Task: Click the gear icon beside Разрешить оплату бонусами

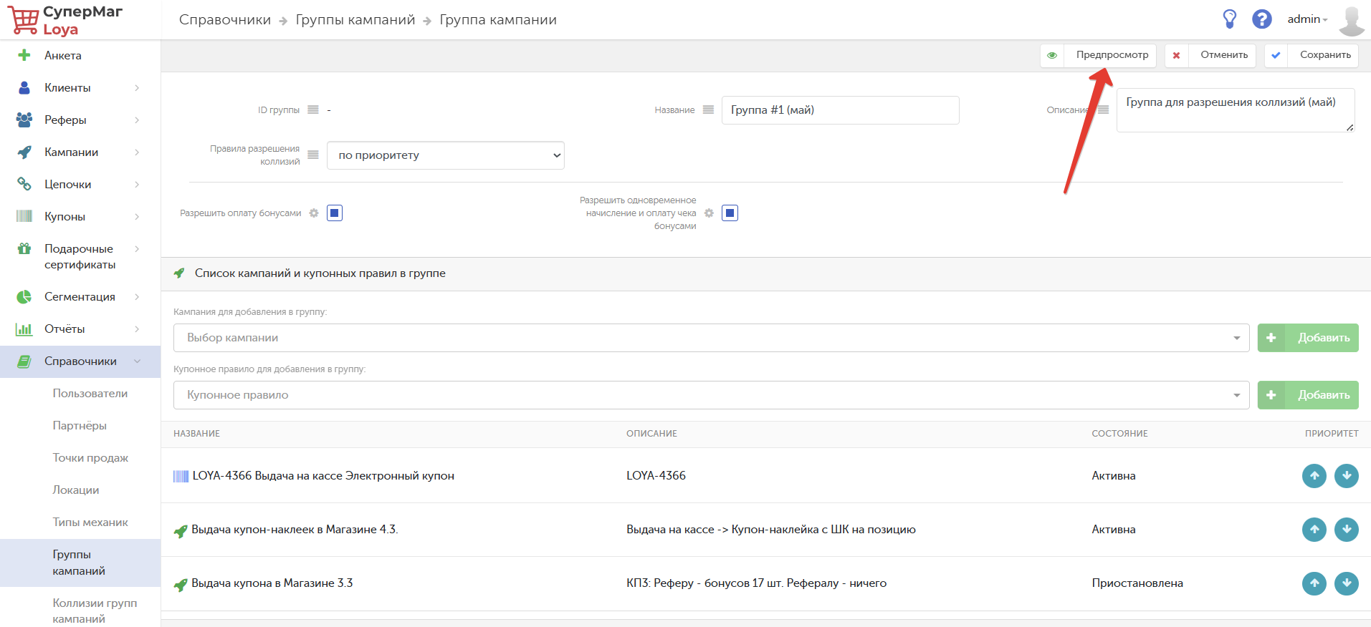Action: (x=314, y=213)
